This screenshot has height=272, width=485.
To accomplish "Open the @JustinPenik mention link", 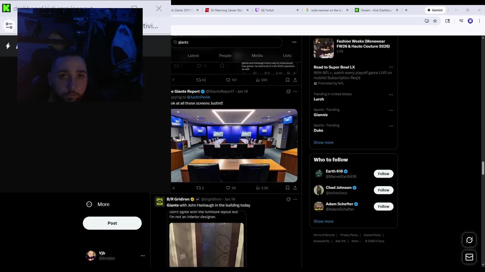I will click(x=198, y=97).
